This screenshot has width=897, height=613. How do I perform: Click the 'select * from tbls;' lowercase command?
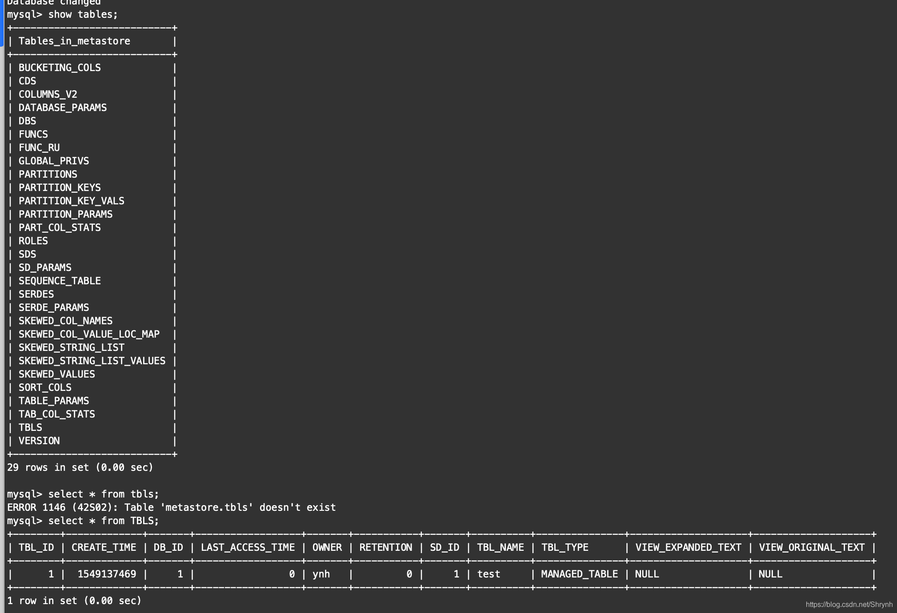click(104, 494)
